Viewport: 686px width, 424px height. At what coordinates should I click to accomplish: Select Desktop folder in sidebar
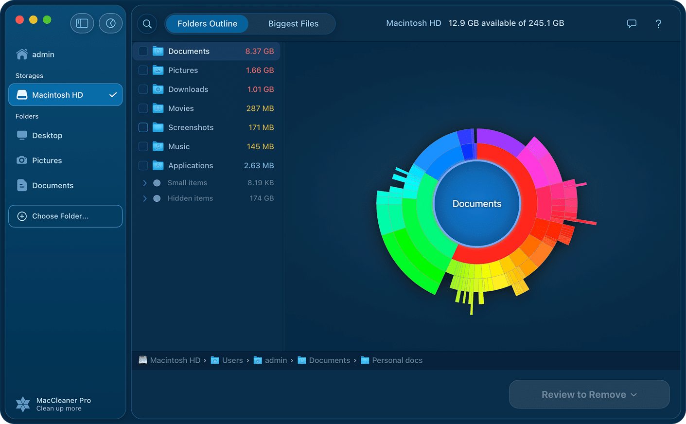pyautogui.click(x=47, y=136)
